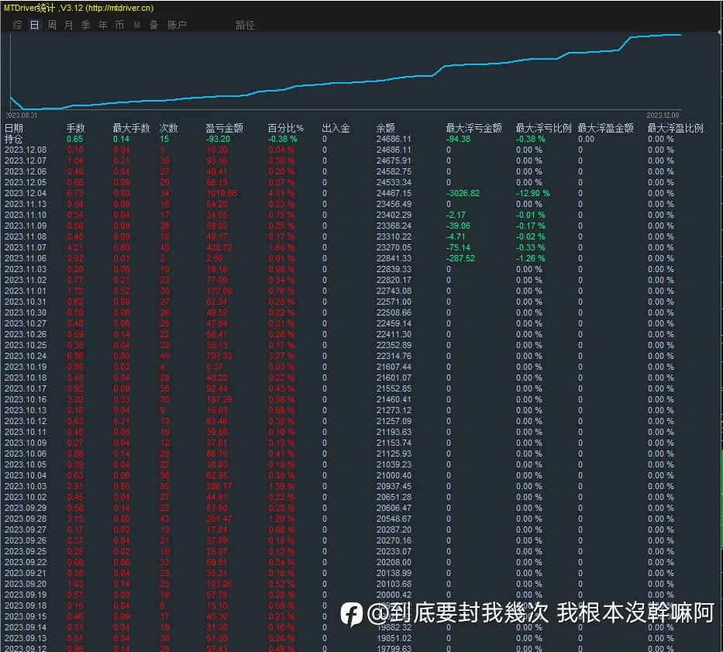This screenshot has height=652, width=723.
Task: Select the 2023.10.03 date row
Action: [26, 486]
